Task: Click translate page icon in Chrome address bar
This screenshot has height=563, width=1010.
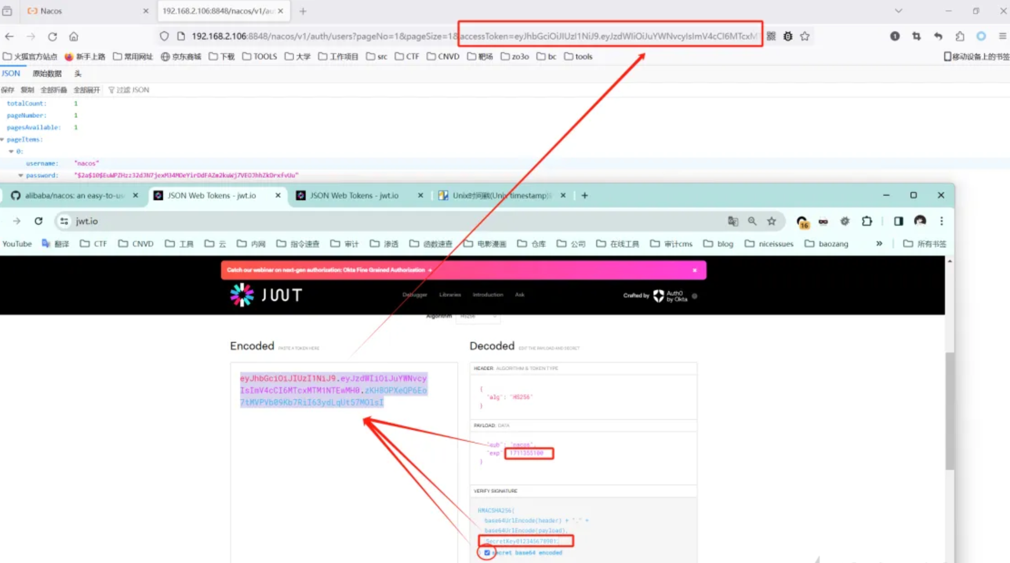Action: (x=733, y=221)
